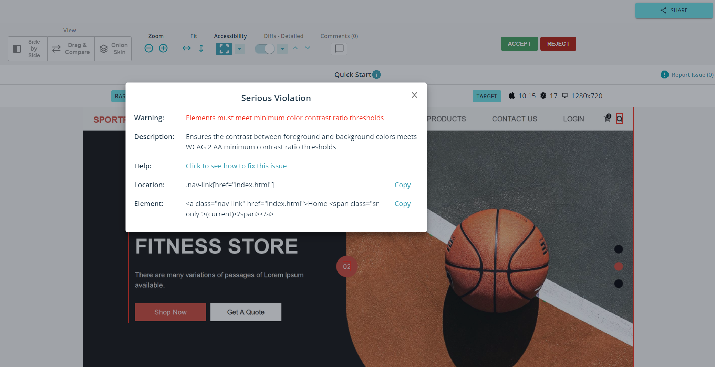
Task: Click the Quick Start info icon
Action: click(x=376, y=75)
